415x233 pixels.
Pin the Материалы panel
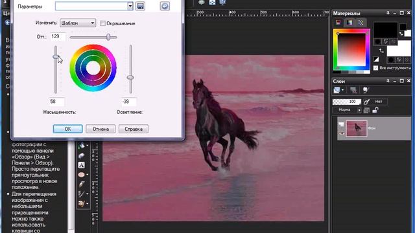(x=388, y=13)
